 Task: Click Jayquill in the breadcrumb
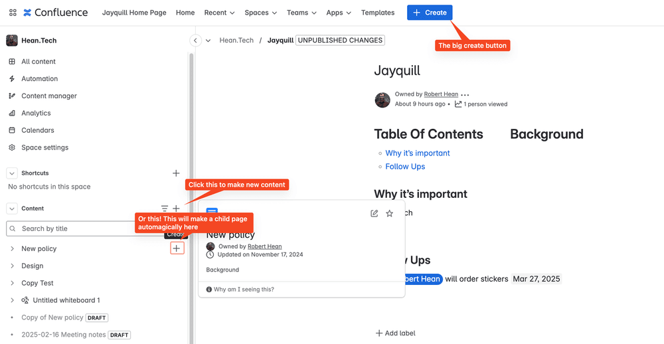tap(280, 41)
